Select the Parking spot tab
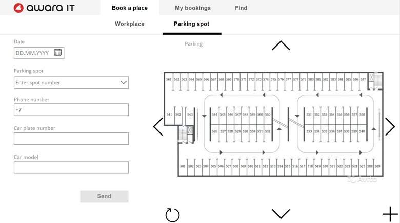The width and height of the screenshot is (400, 223). (x=192, y=24)
